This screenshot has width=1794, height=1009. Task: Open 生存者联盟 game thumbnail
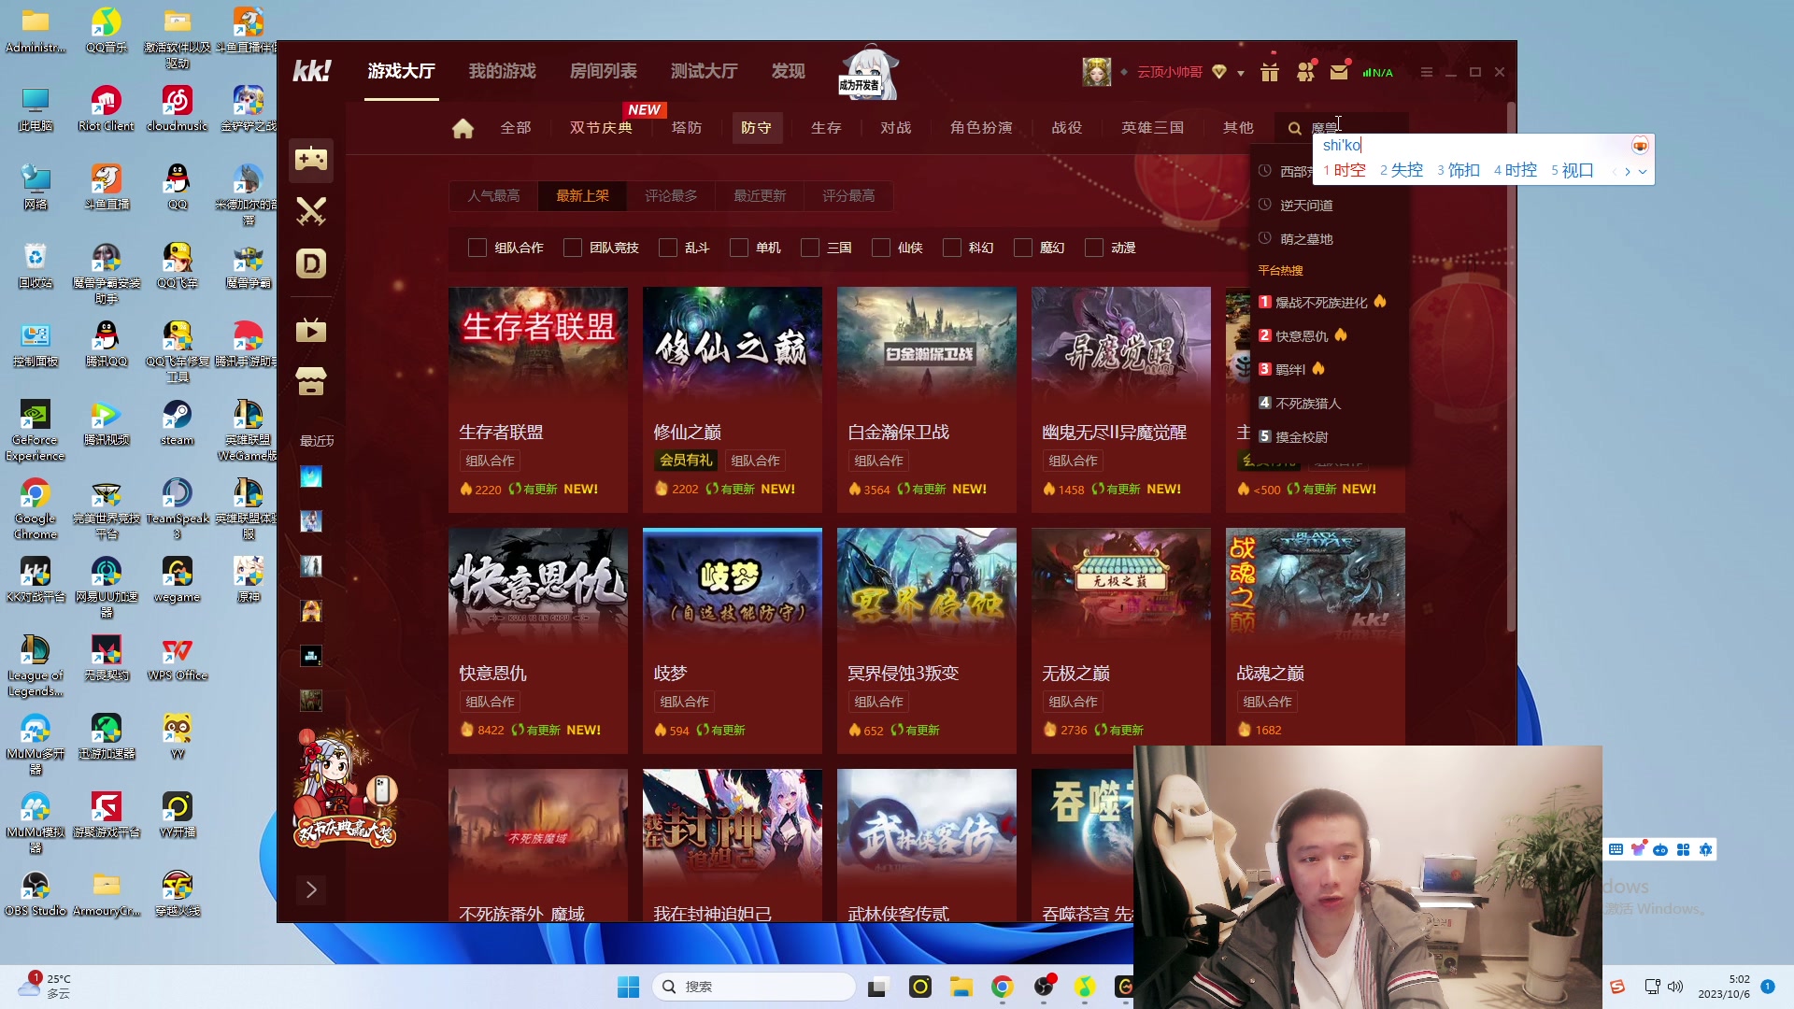538,347
